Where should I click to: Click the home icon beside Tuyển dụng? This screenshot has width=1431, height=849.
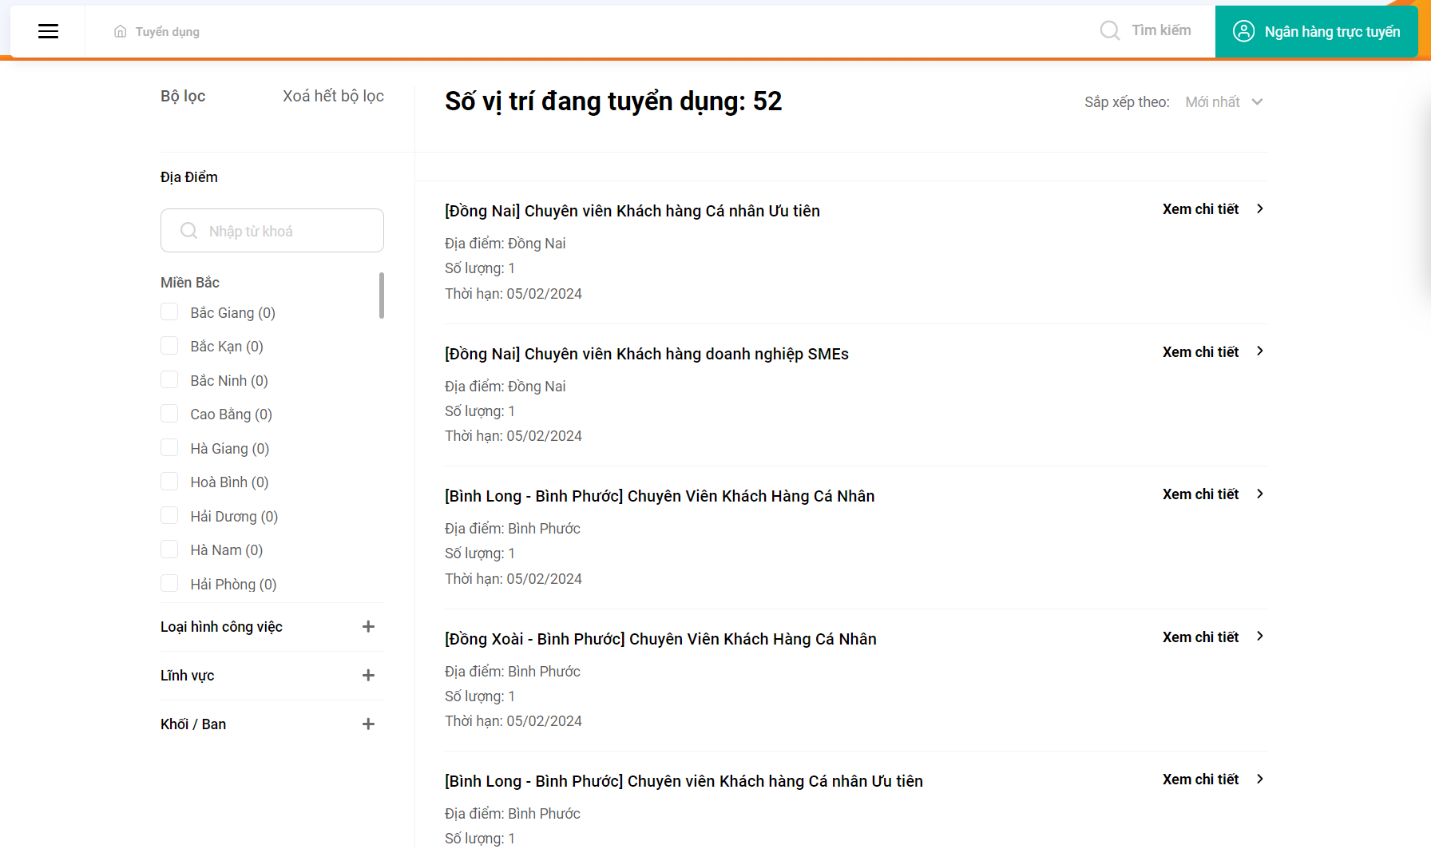121,31
